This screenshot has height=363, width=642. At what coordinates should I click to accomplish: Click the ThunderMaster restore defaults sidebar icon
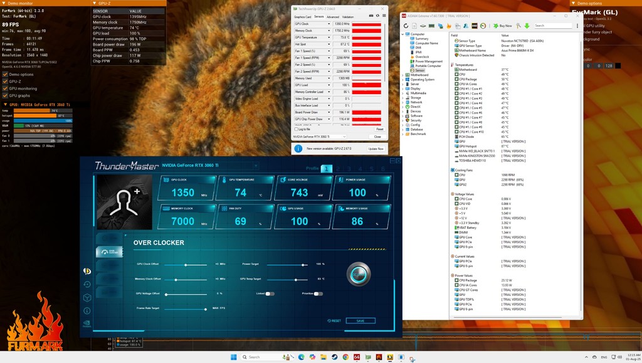[87, 284]
